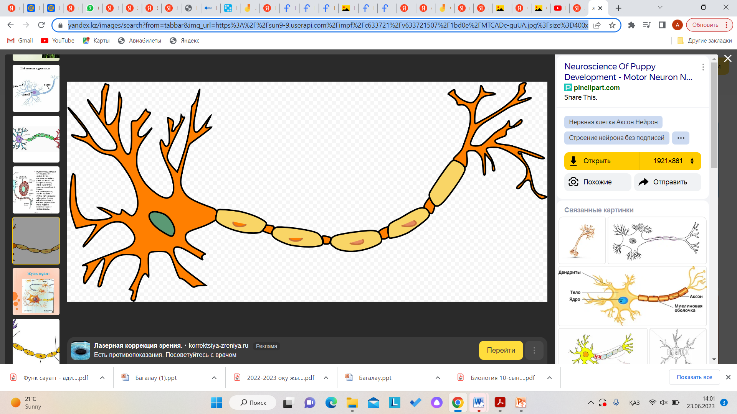Click the Открыть download button
Screen dimensions: 737x414
coord(601,161)
